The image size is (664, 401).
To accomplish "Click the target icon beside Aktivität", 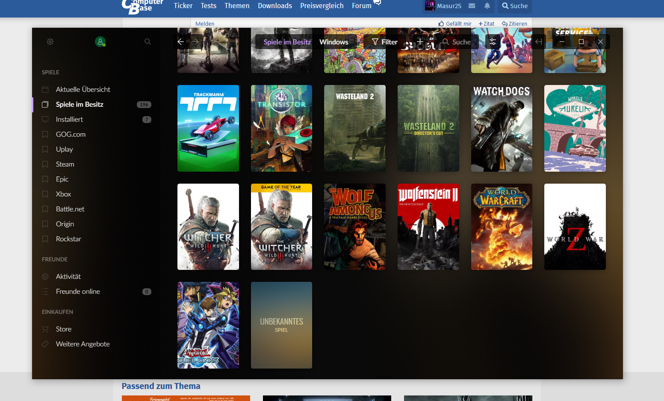I will [x=45, y=276].
